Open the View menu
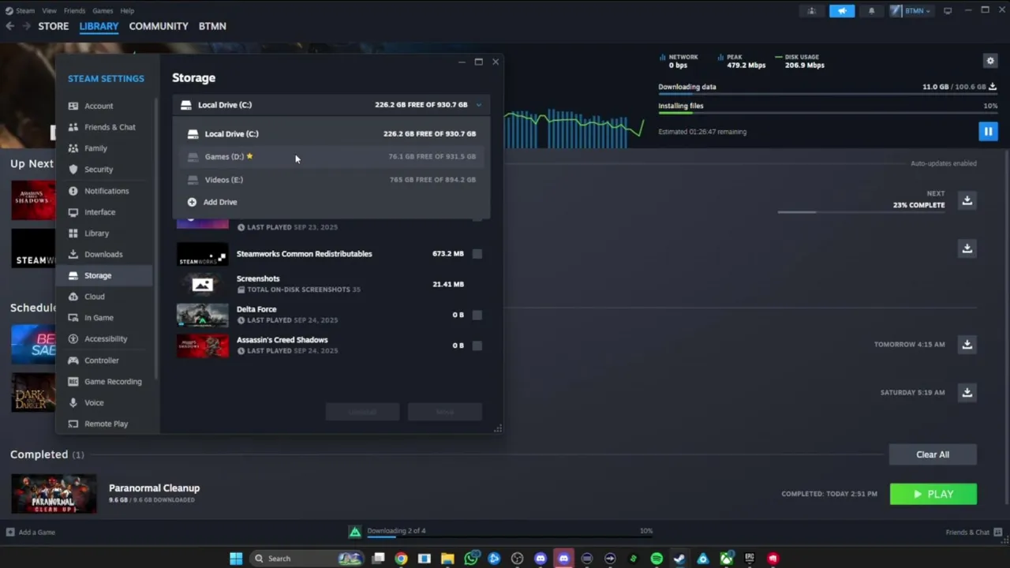The height and width of the screenshot is (568, 1010). coord(49,11)
